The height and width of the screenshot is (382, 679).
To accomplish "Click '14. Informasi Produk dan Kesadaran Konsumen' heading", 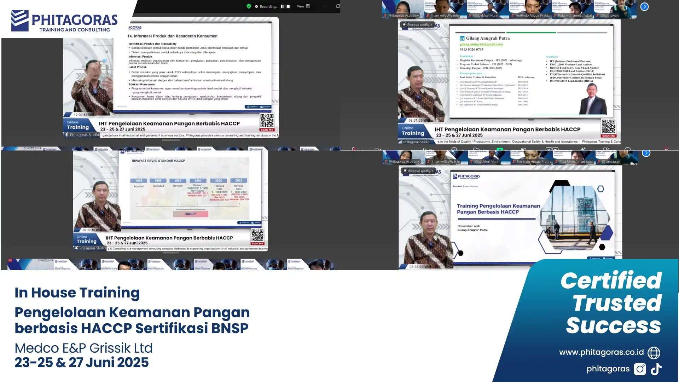I will [172, 36].
